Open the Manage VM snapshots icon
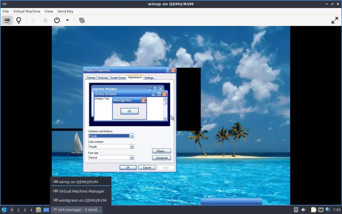The width and height of the screenshot is (342, 214). click(x=82, y=20)
